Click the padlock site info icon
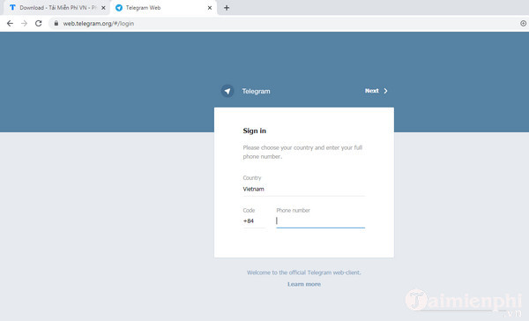Image resolution: width=529 pixels, height=321 pixels. pos(56,23)
